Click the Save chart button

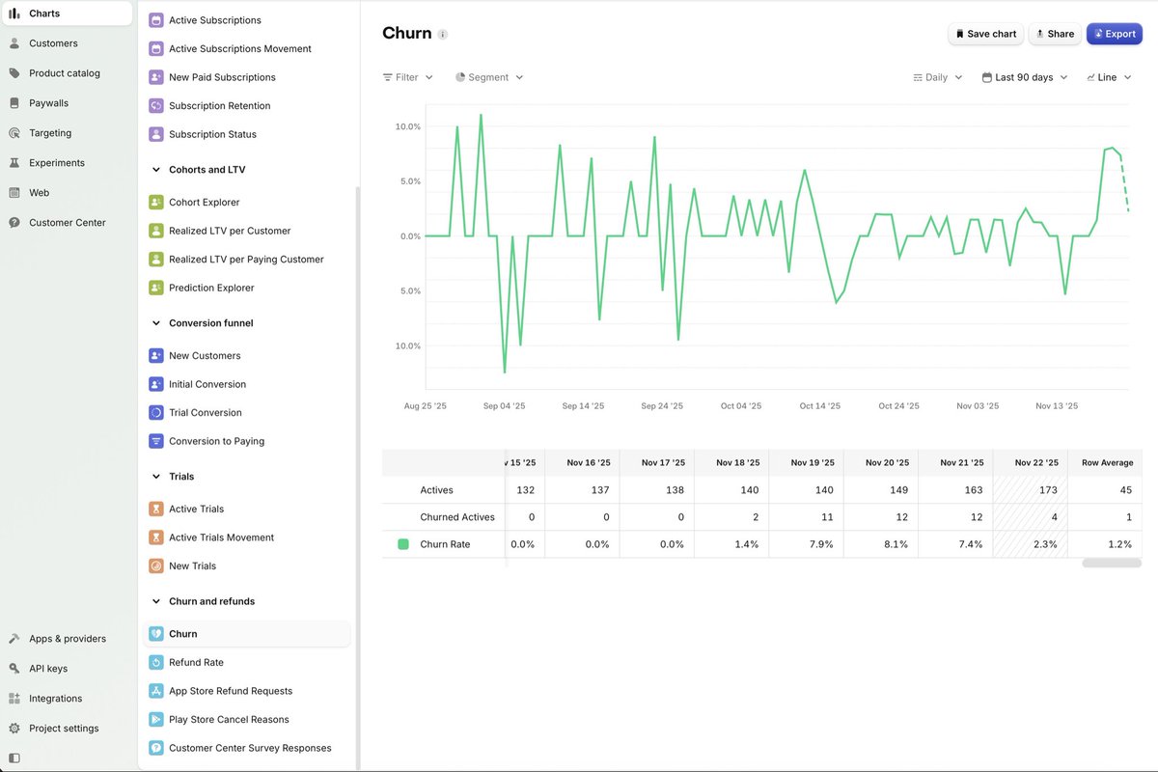pos(985,34)
